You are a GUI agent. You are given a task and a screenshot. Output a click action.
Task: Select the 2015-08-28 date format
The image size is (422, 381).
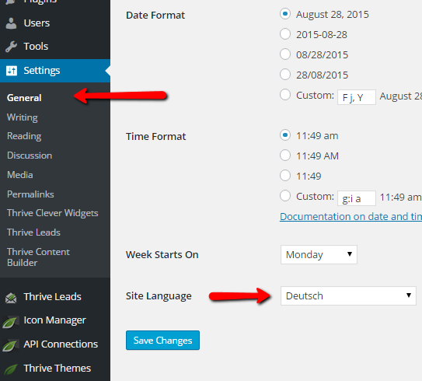(285, 34)
